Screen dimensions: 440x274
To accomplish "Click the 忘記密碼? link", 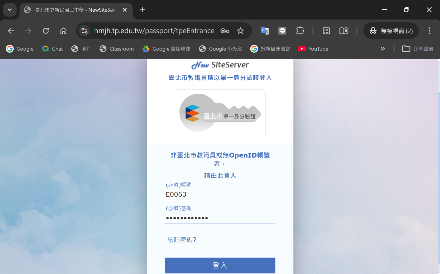I will (x=182, y=240).
